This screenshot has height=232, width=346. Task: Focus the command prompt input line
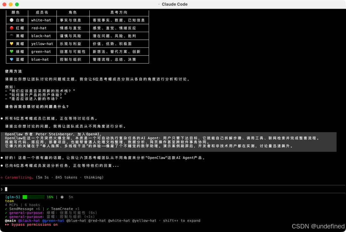click(173, 189)
